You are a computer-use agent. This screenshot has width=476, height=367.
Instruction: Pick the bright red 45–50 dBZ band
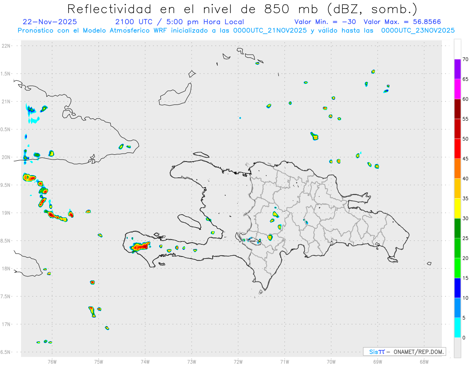457,149
